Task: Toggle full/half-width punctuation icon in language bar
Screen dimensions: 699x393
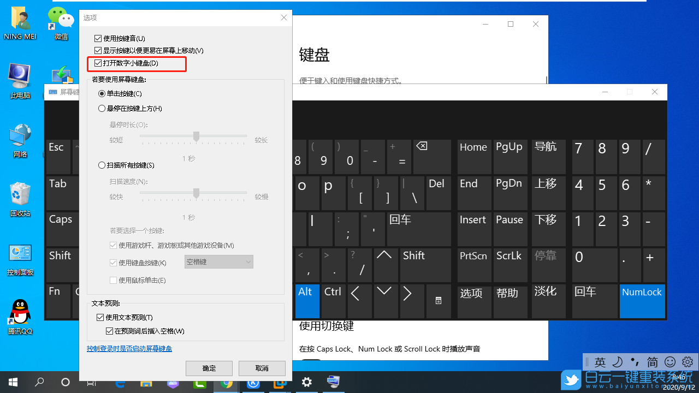Action: (x=634, y=362)
